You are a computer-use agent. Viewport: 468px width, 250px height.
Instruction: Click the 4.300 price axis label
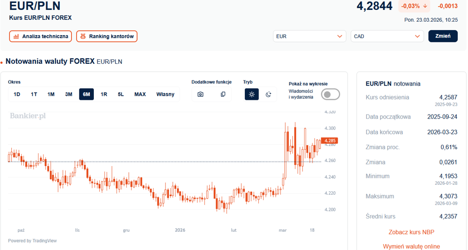pos(330,128)
